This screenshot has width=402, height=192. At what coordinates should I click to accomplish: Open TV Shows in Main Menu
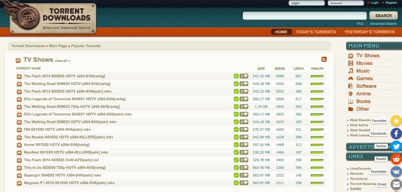tap(367, 56)
